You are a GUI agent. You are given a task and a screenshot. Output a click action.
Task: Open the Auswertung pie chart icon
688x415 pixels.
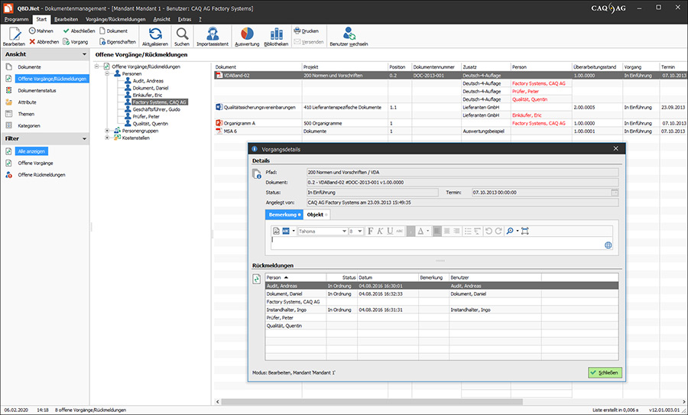pyautogui.click(x=247, y=34)
